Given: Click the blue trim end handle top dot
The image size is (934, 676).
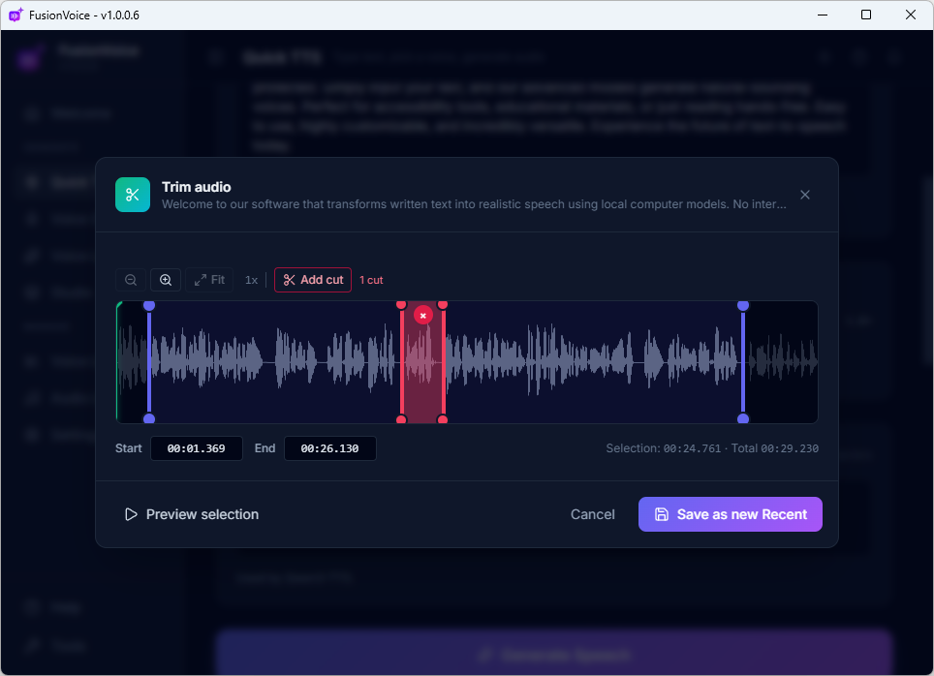Looking at the screenshot, I should coord(743,305).
